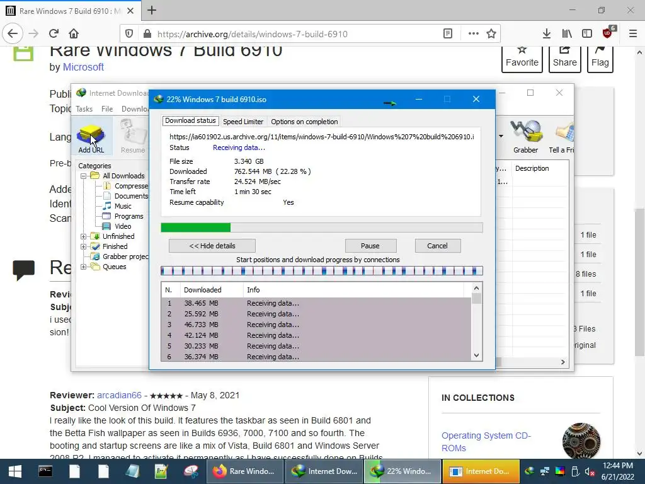
Task: Select connection row 1 with 38.465 MB
Action: 316,303
